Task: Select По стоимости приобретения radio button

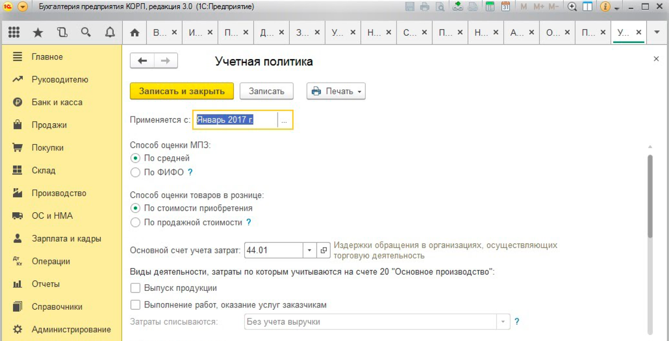Action: pos(135,208)
